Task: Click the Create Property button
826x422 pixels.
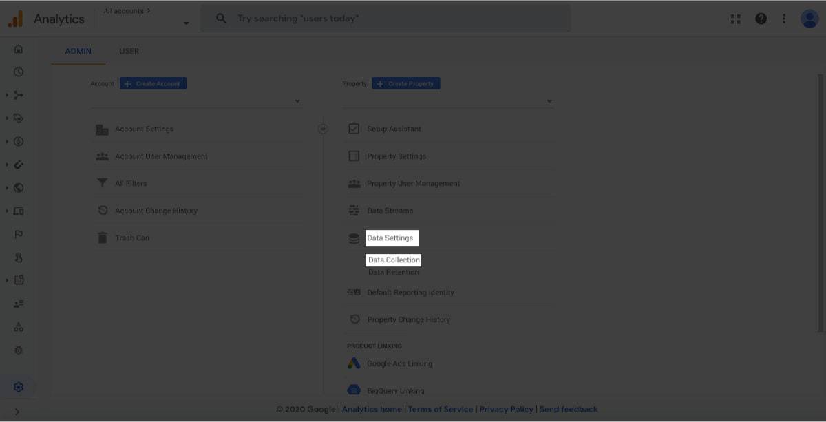Action: [x=406, y=83]
